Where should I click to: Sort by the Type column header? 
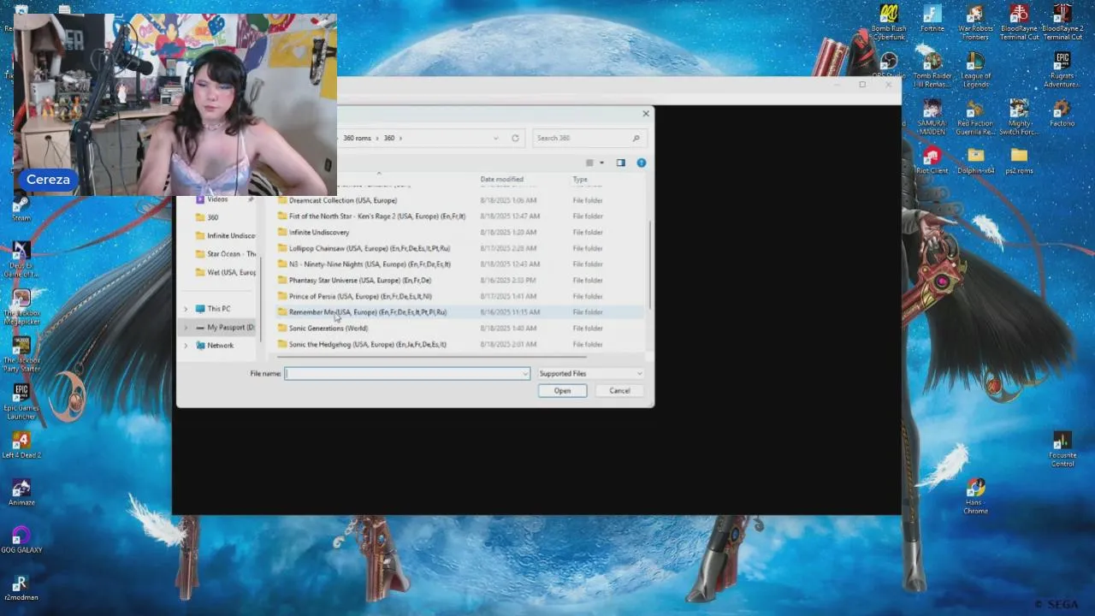580,180
